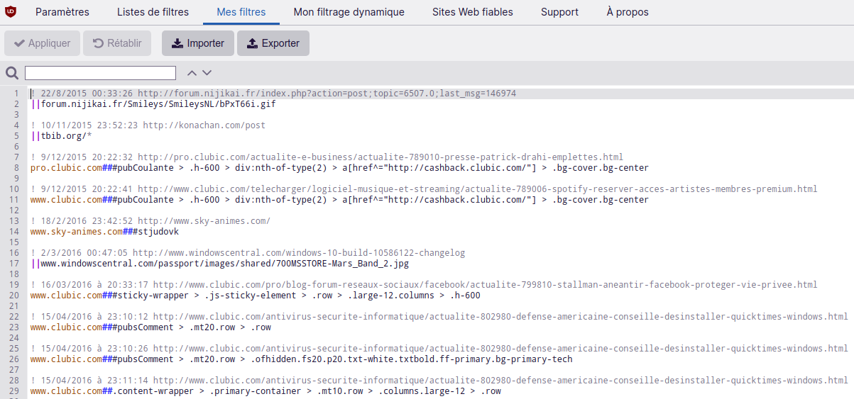The height and width of the screenshot is (399, 854).
Task: Click the comment with konachan.com/post
Action: (148, 125)
